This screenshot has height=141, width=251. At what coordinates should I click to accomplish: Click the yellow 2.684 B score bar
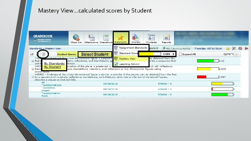[150, 54]
